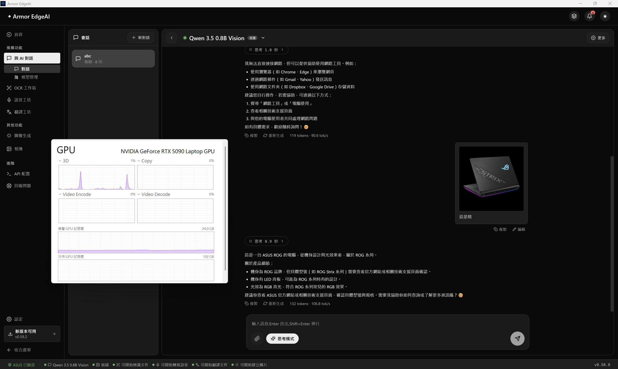Copy the second AI reply (132 tokens)
Screen dimensions: 618x369
[x=251, y=303]
